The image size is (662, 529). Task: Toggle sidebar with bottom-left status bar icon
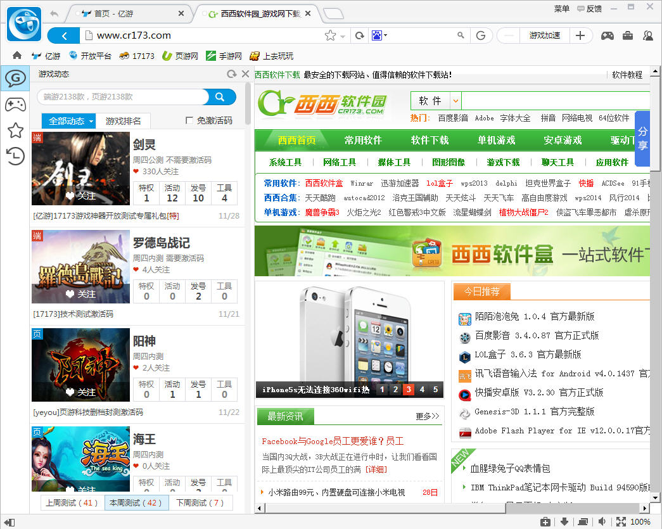(10, 522)
